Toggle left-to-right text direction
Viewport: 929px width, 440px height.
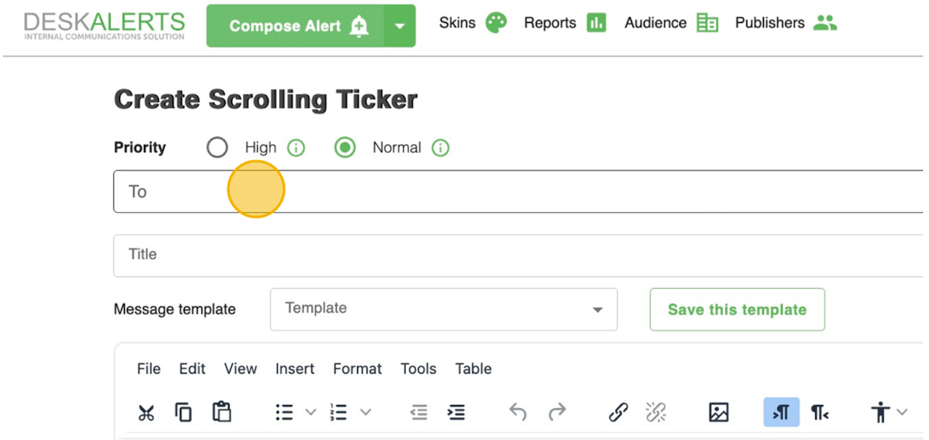(781, 412)
